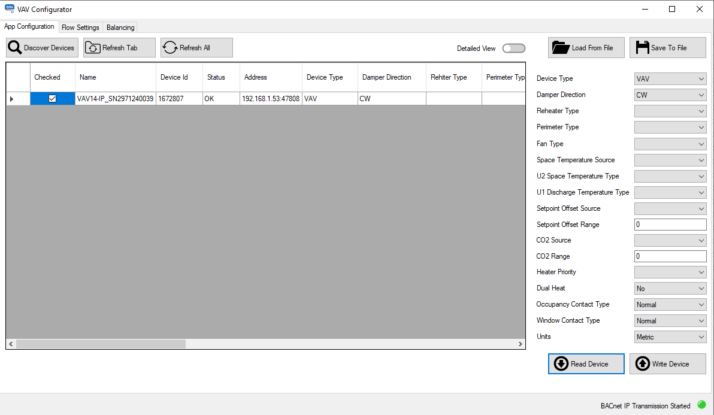Open the Units dropdown showing Metric
714x415 pixels.
[x=670, y=337]
